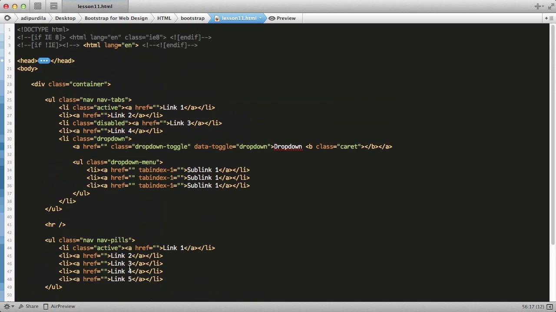This screenshot has height=312, width=556.
Task: Enter fullscreen with the arrows icon
Action: pyautogui.click(x=550, y=6)
